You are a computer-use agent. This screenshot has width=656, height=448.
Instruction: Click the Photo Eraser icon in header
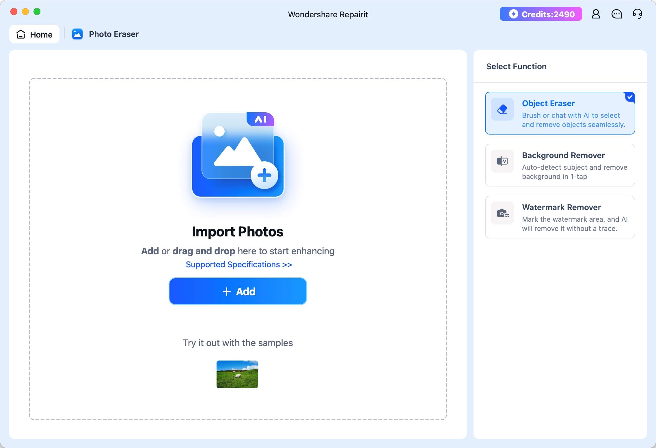(x=77, y=34)
